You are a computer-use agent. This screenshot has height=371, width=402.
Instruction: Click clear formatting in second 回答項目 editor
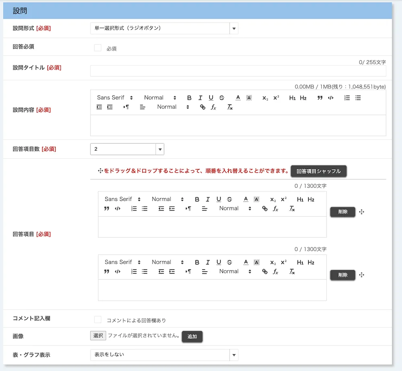coord(292,271)
